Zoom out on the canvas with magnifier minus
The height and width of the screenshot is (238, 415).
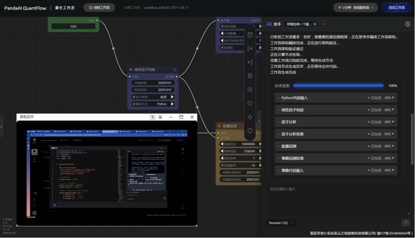(250, 103)
